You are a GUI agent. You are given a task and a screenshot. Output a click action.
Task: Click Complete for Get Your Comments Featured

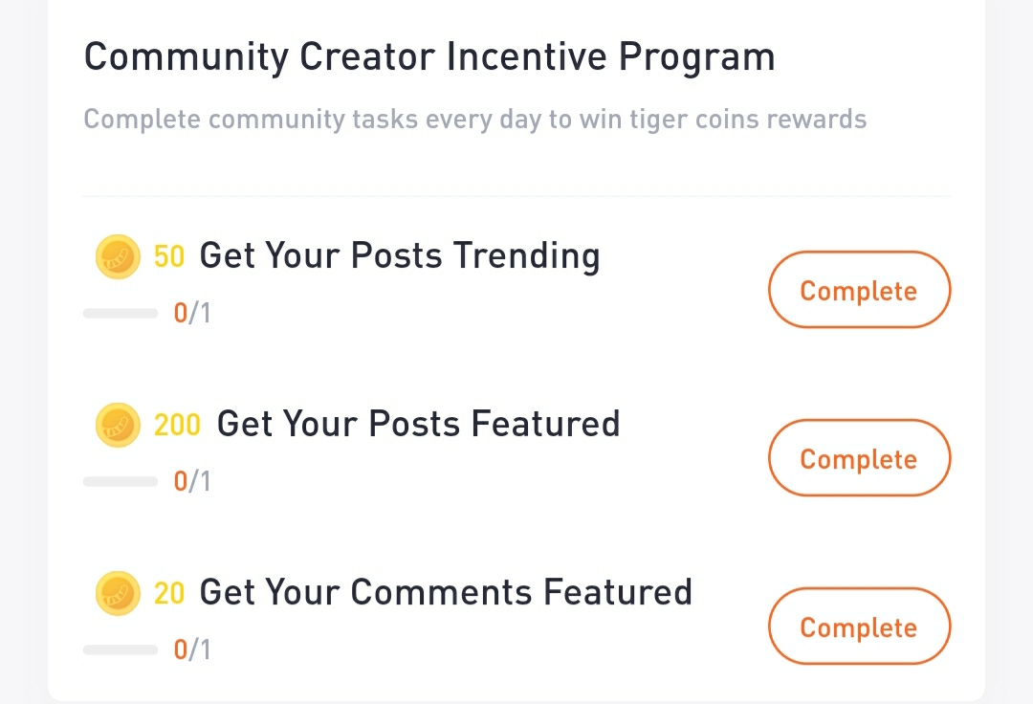(859, 627)
